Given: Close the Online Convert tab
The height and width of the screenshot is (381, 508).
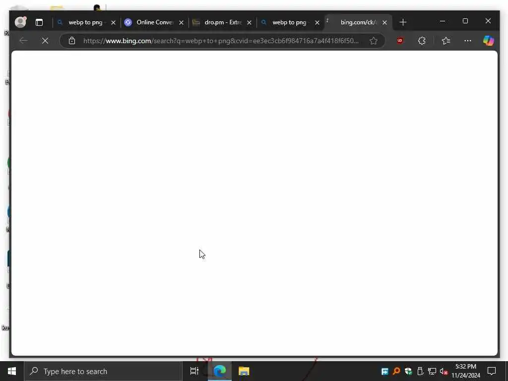Looking at the screenshot, I should coord(182,22).
